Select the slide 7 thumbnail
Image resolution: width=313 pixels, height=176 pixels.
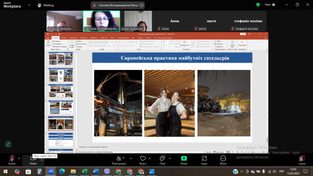61,59
